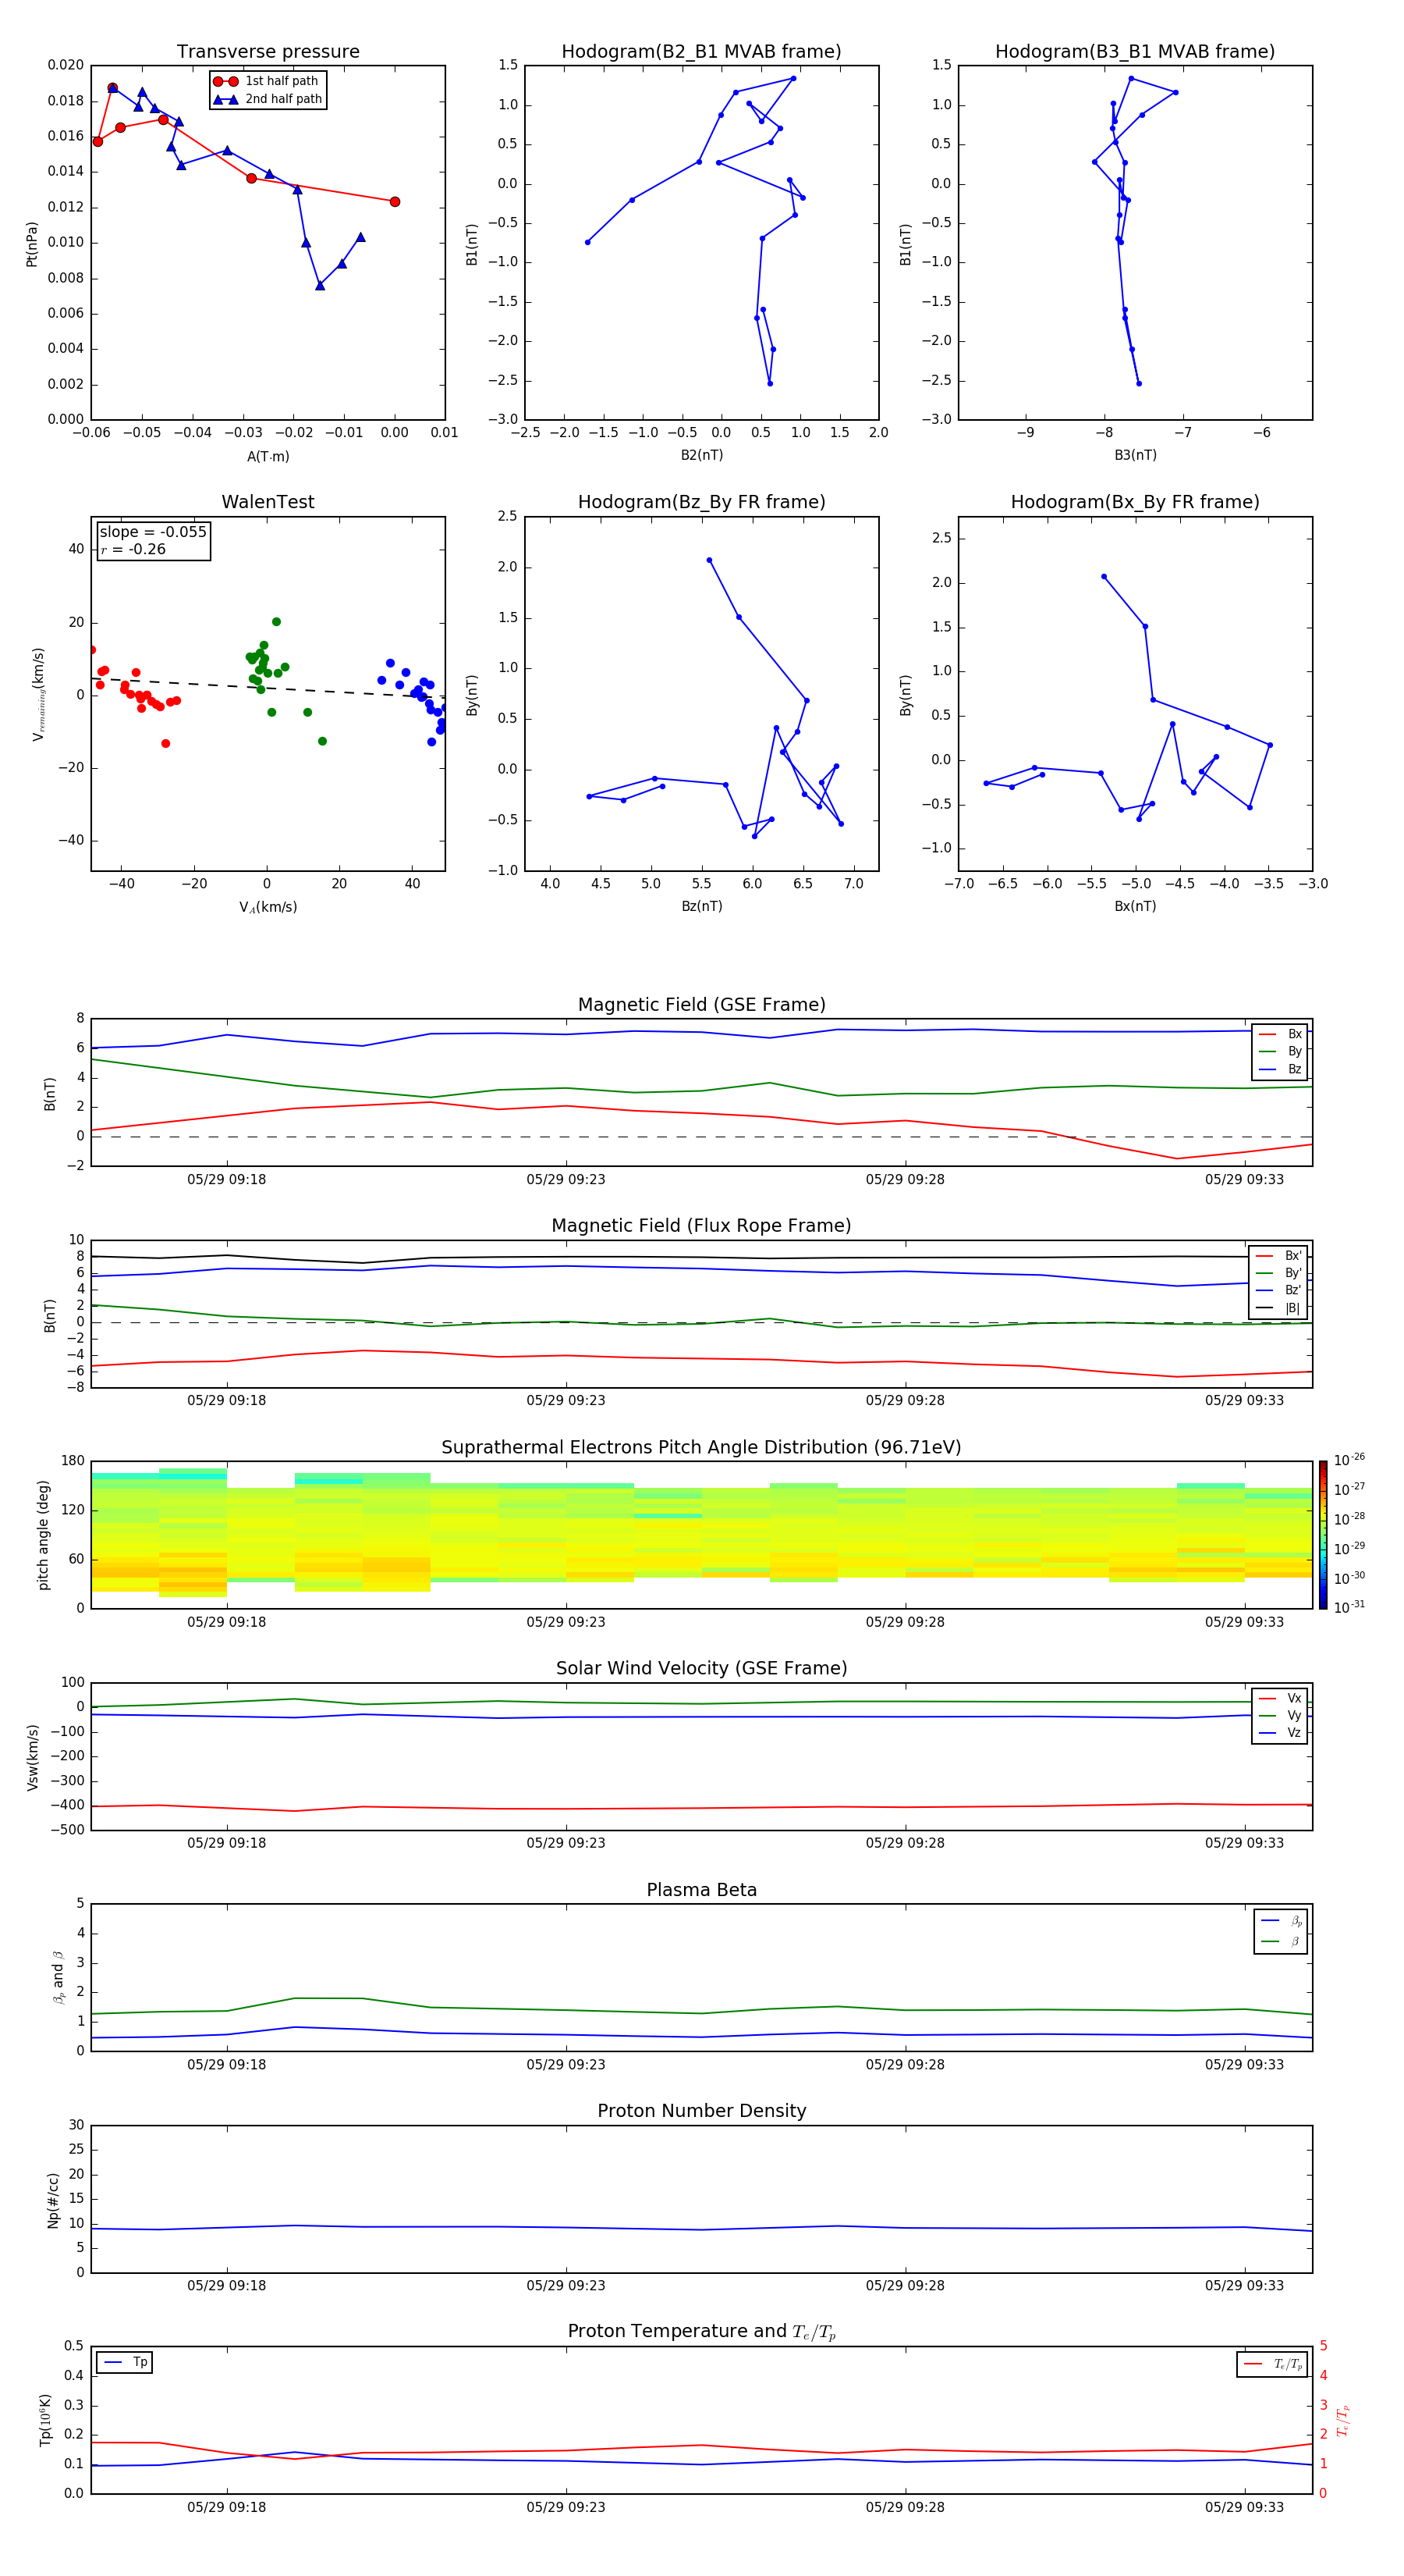Click the 'Proton Number Density' title

click(x=701, y=2111)
